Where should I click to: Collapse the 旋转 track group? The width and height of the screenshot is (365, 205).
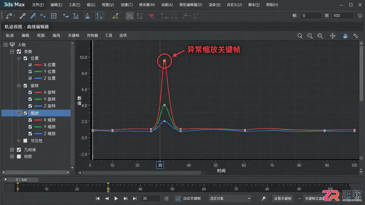pos(19,86)
